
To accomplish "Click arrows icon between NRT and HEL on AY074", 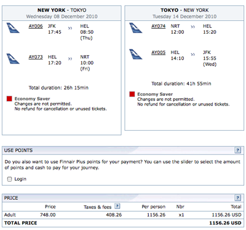I will pyautogui.click(x=193, y=27).
